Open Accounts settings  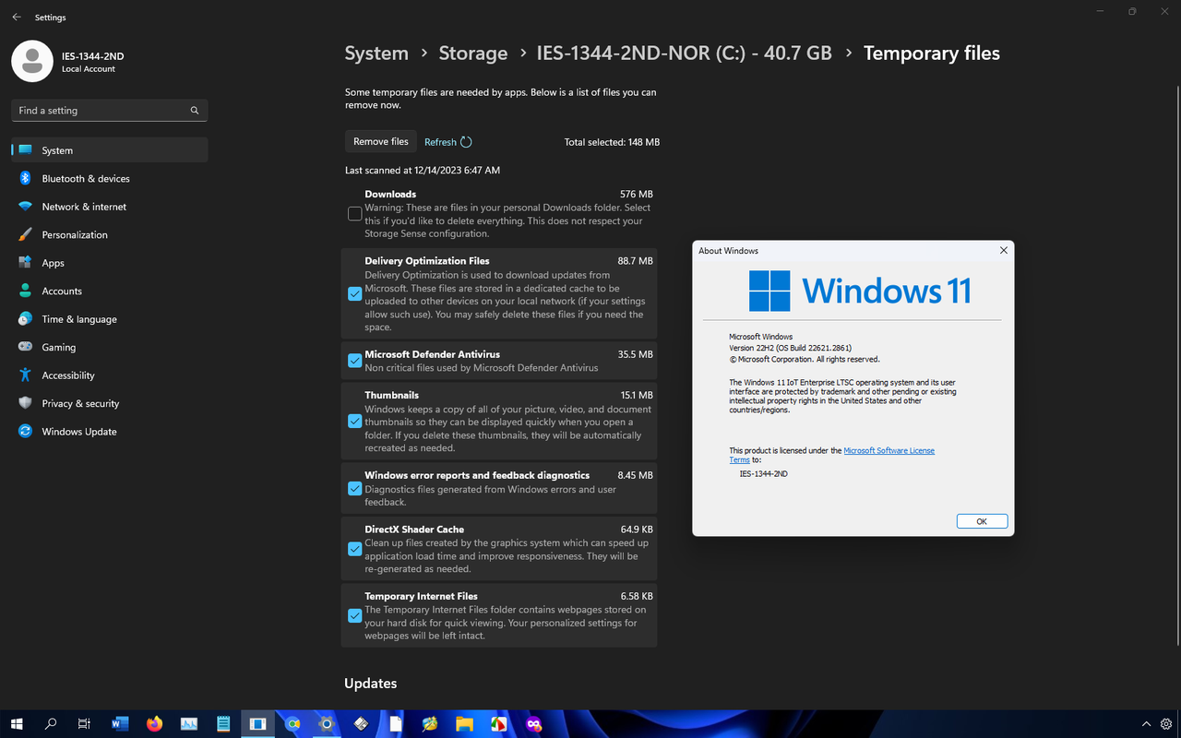point(110,291)
